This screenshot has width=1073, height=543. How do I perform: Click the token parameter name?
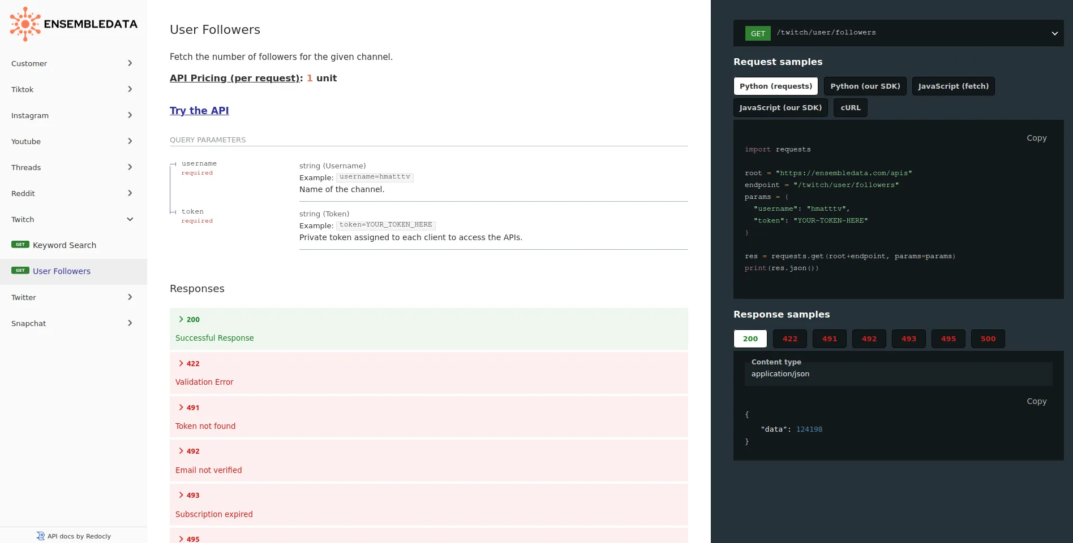[x=192, y=211]
